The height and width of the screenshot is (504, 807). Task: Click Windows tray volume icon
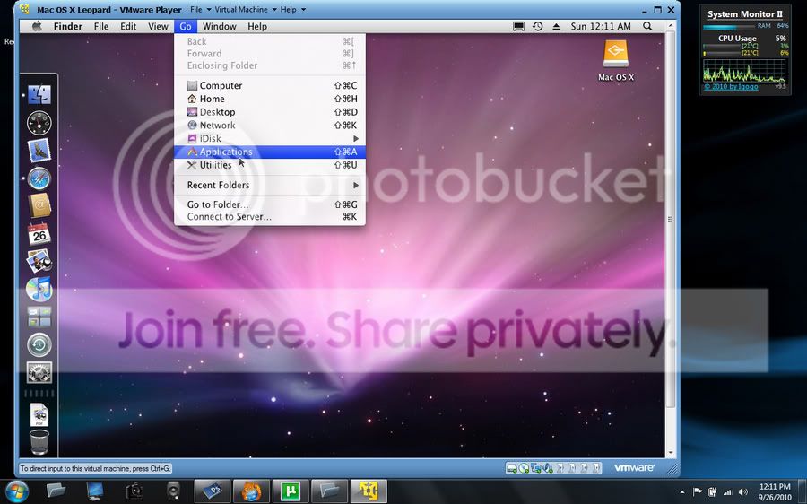(x=742, y=491)
